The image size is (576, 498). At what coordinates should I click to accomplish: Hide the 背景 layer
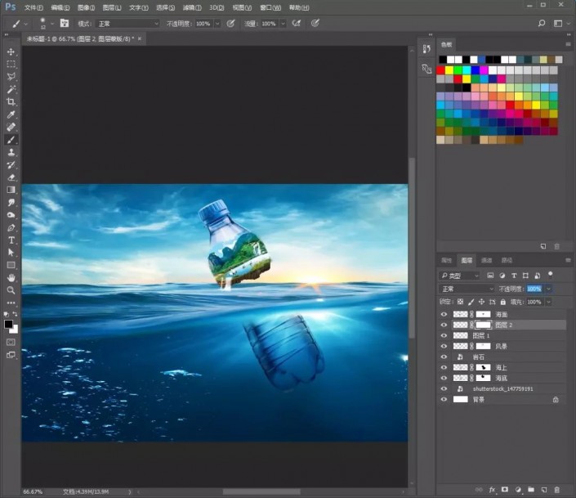point(444,399)
